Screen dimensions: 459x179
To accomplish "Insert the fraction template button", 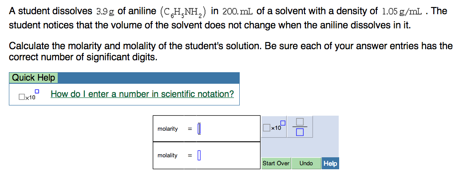I will (300, 126).
